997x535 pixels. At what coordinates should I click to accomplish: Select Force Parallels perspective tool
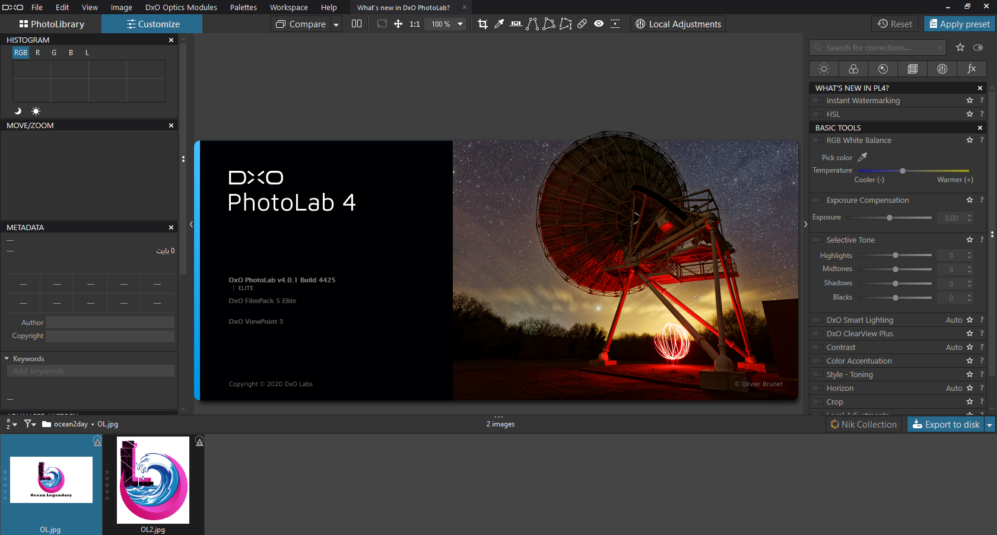coord(532,24)
